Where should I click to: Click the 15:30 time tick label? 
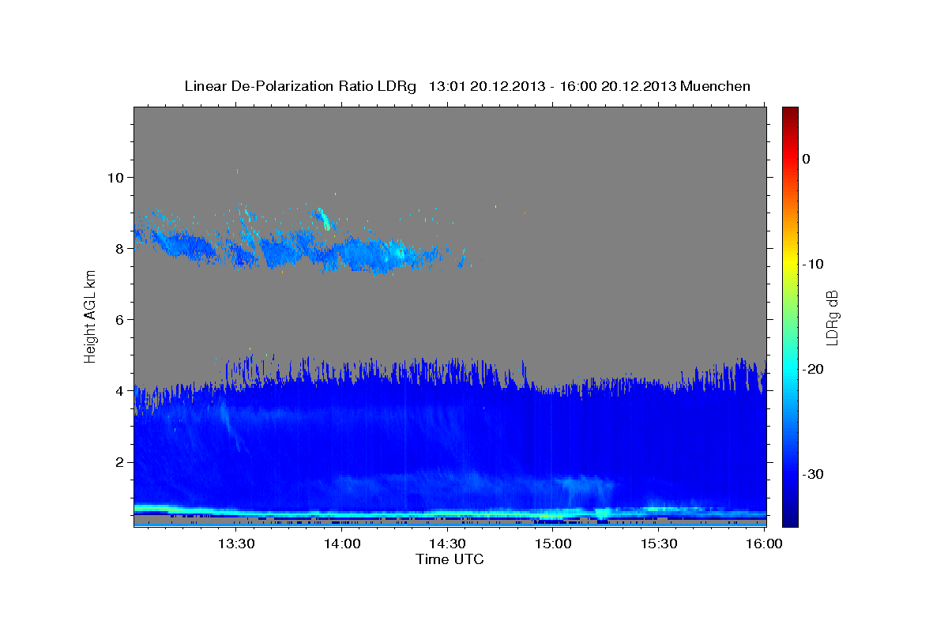point(659,544)
